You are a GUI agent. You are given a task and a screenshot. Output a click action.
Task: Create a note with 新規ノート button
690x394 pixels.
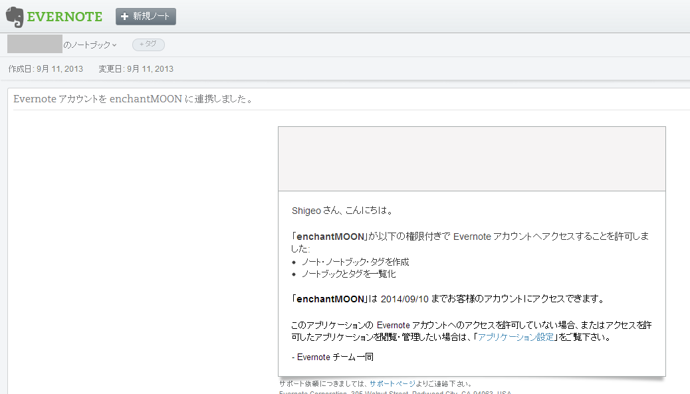[146, 16]
